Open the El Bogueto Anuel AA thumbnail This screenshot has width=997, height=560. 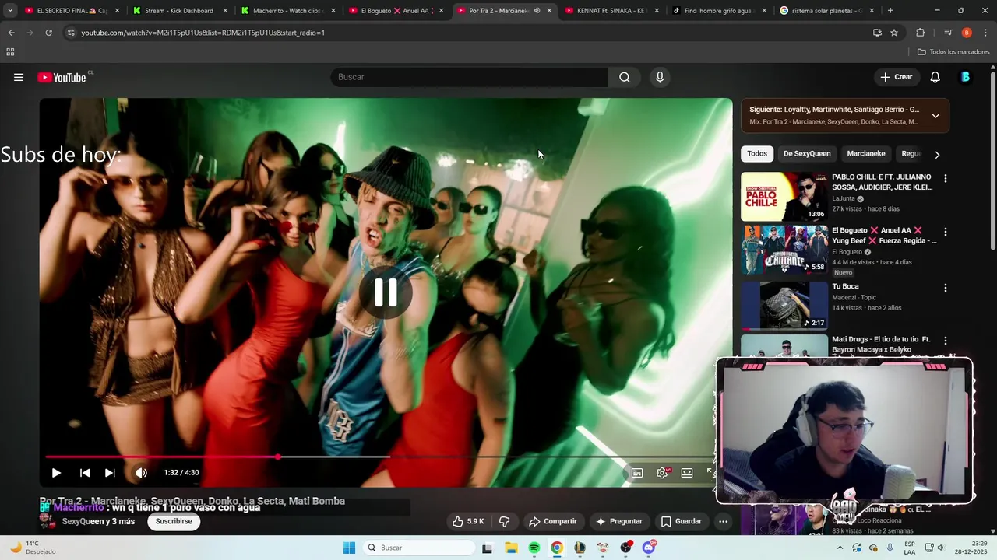(x=784, y=250)
